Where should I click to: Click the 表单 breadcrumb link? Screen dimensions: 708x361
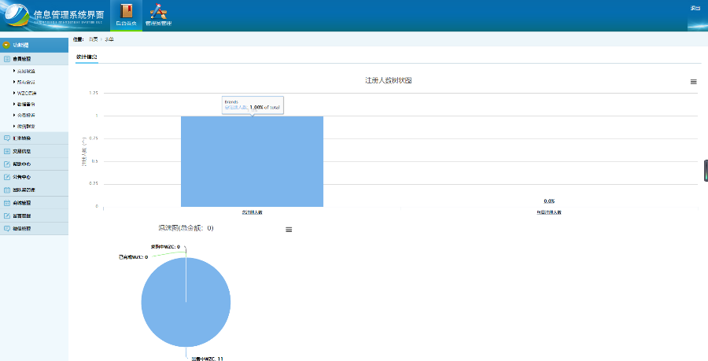(x=109, y=39)
